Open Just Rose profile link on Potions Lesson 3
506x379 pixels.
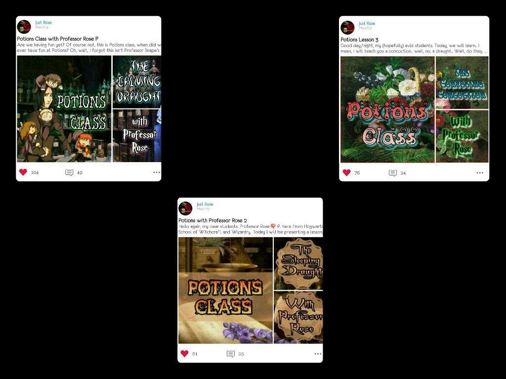pos(367,23)
